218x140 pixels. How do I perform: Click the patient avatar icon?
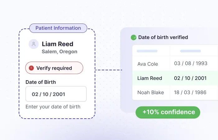tap(34, 44)
